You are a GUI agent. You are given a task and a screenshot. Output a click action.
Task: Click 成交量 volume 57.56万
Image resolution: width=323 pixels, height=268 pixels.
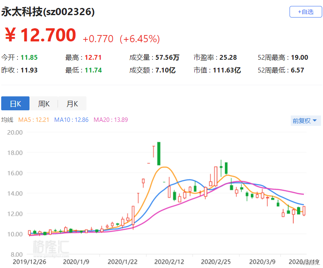point(167,57)
